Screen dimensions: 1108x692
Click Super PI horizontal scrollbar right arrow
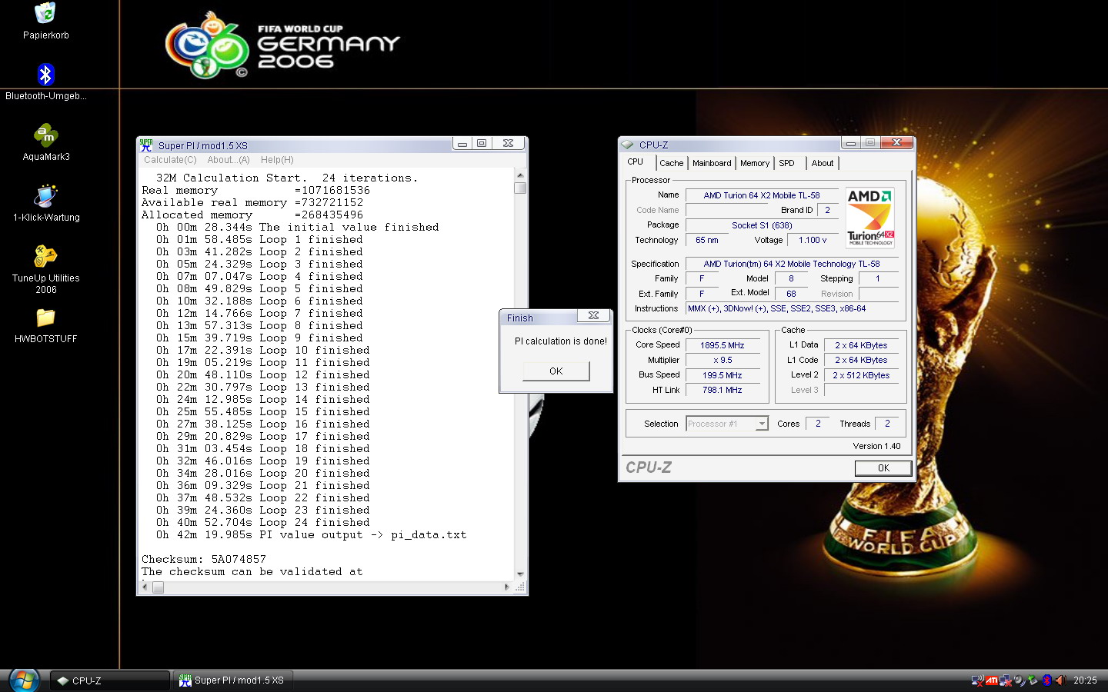click(506, 587)
